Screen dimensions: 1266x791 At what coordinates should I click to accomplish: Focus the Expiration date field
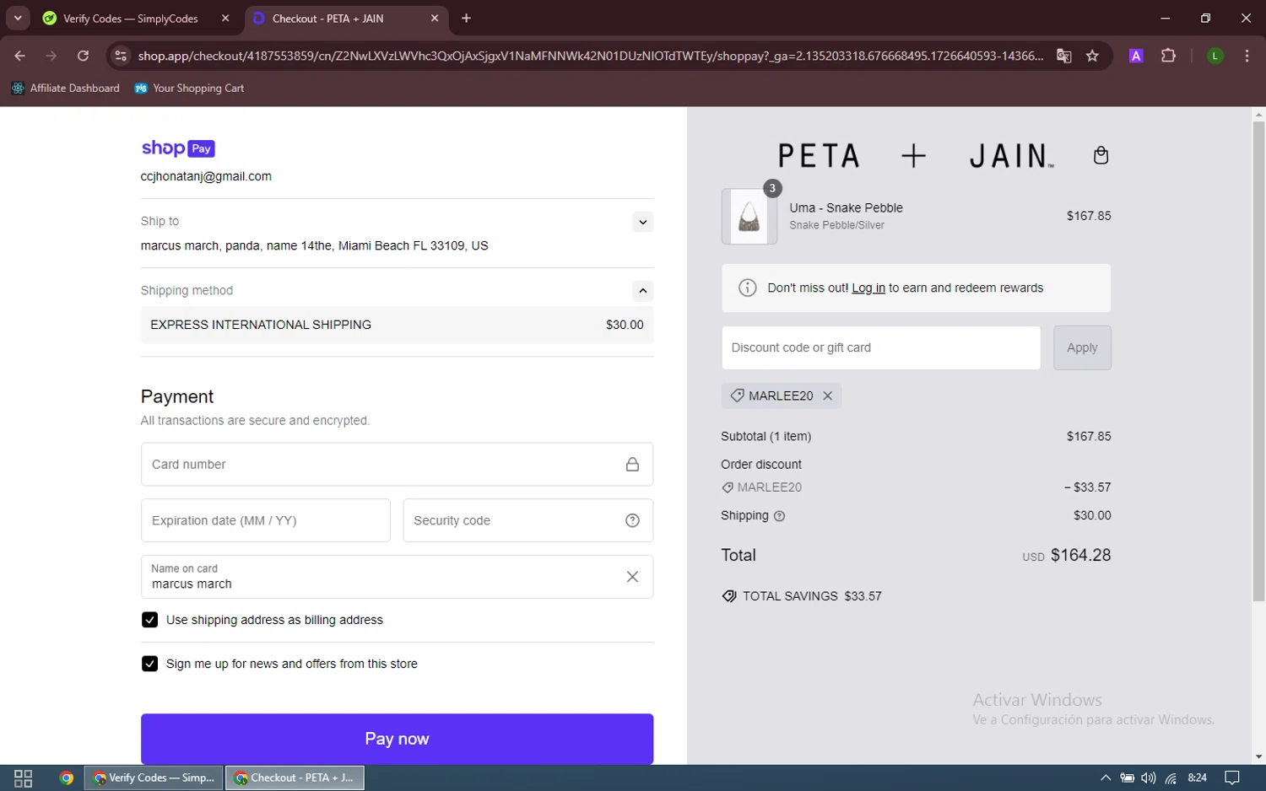[x=265, y=520]
